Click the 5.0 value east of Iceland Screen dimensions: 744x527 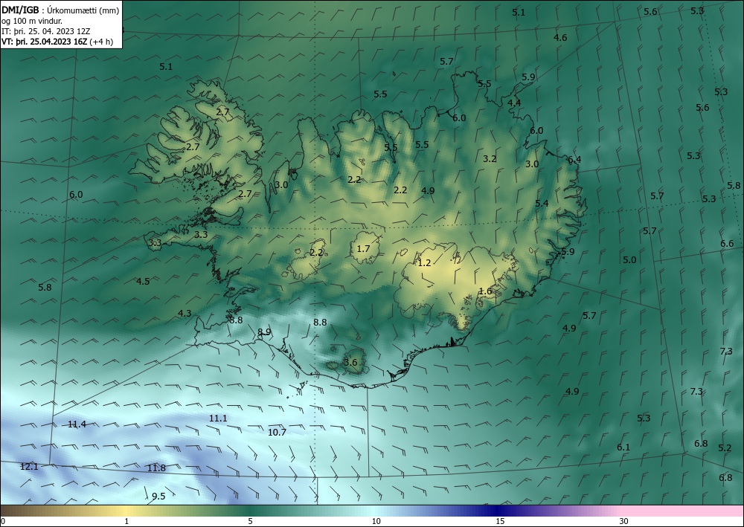click(x=629, y=260)
